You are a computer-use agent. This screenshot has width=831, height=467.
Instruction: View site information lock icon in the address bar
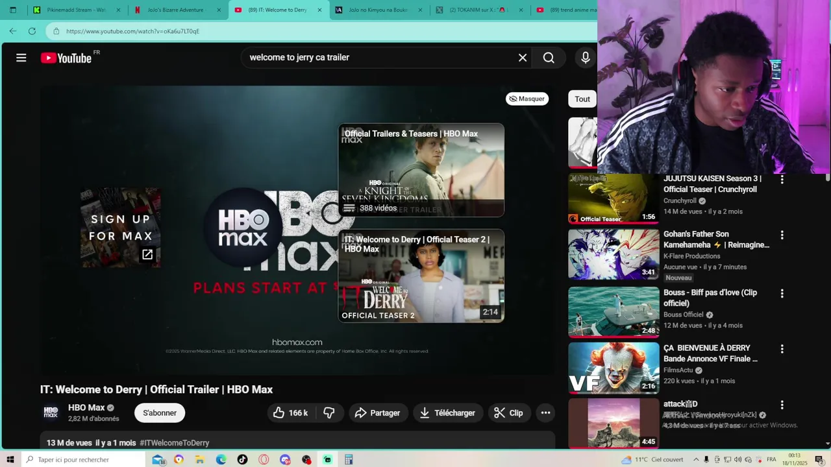point(56,31)
